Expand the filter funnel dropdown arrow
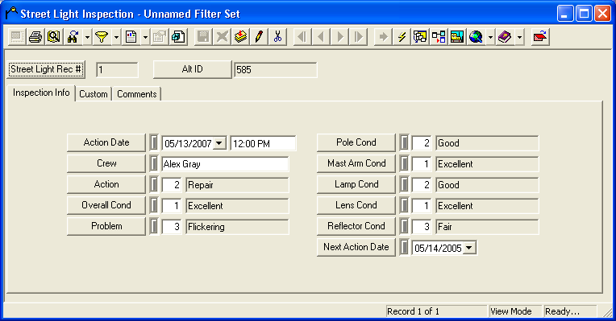The width and height of the screenshot is (616, 321). point(116,37)
